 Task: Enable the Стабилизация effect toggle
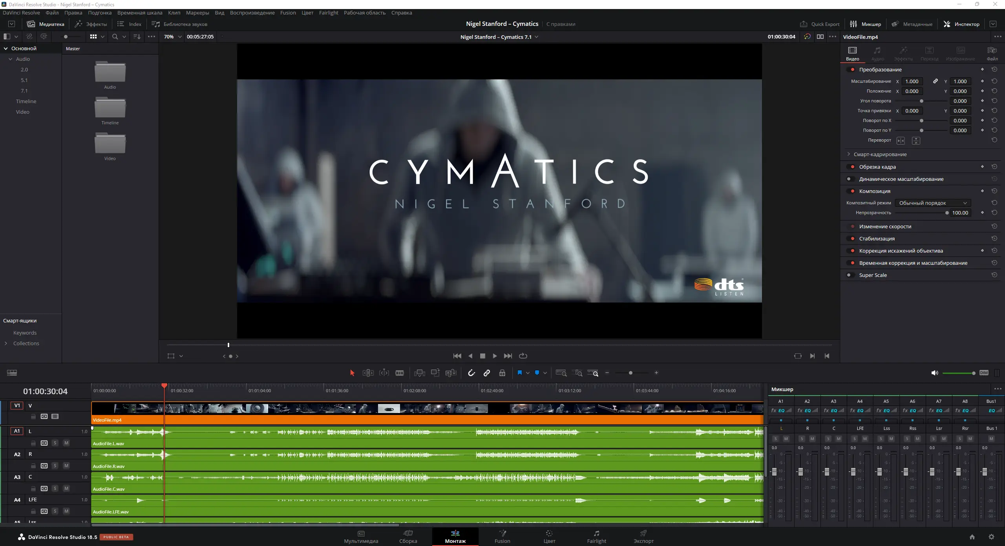(852, 238)
